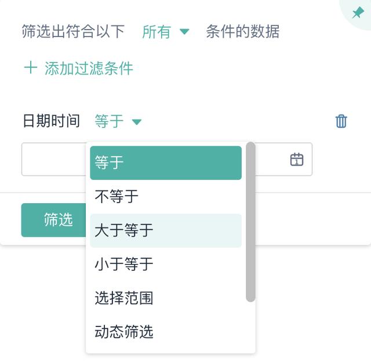This screenshot has width=371, height=364.
Task: Click the 筛选出符合以下 heading text
Action: tap(73, 31)
